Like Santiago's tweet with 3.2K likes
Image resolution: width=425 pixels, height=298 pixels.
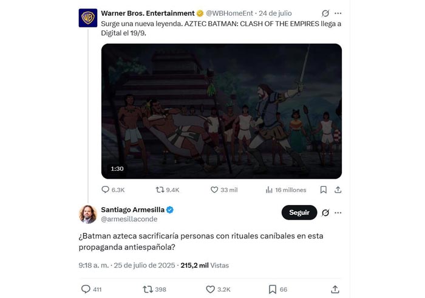[x=218, y=289]
